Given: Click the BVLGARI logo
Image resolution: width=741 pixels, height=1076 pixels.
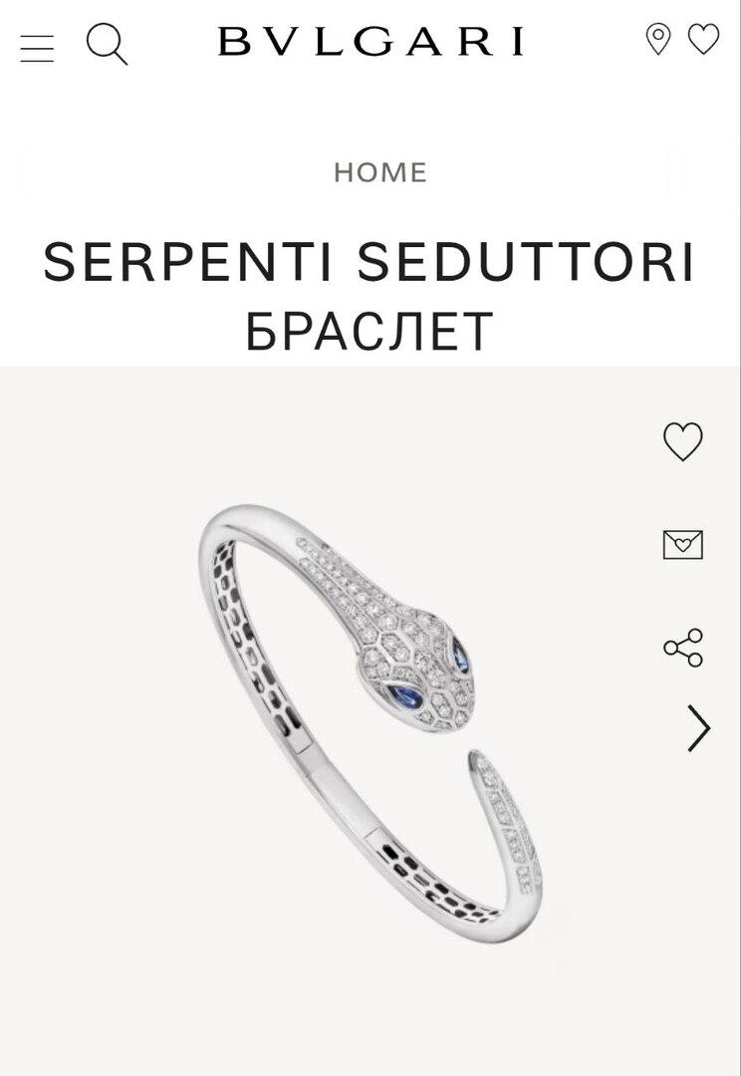Looking at the screenshot, I should tap(370, 41).
